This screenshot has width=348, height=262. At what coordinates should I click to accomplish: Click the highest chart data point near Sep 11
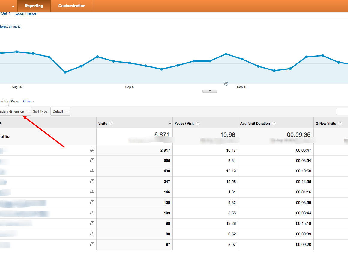(226, 54)
